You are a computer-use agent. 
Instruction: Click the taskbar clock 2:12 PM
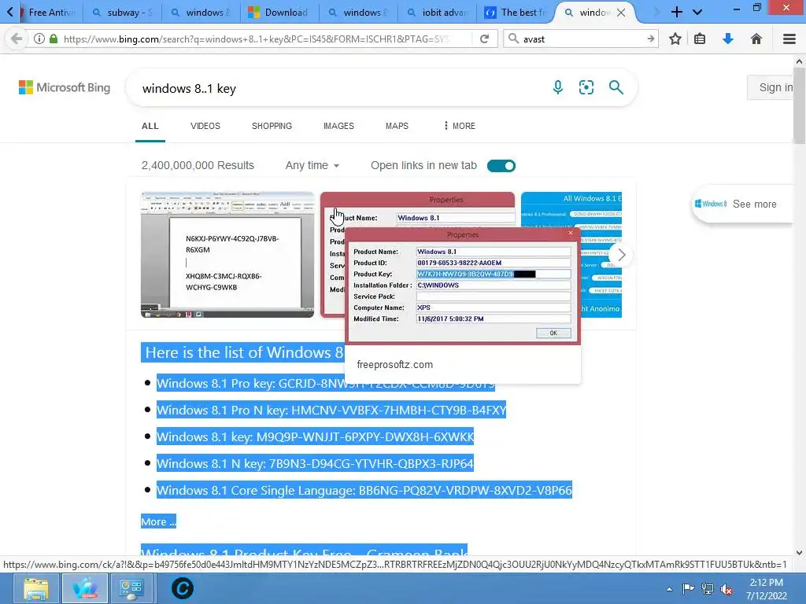(x=766, y=583)
